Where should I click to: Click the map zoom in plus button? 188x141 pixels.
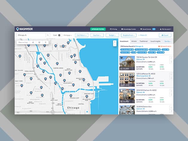pyautogui.click(x=115, y=42)
